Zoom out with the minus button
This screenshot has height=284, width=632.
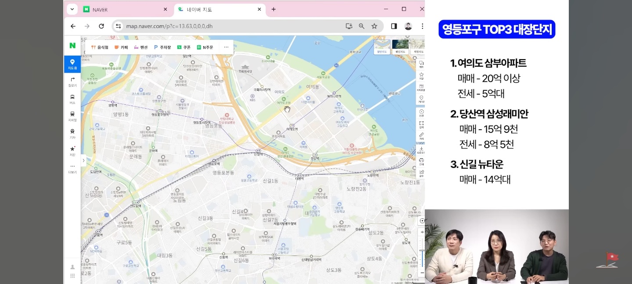coord(422,272)
